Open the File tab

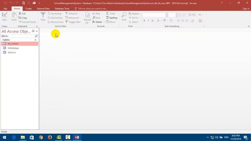pos(5,9)
